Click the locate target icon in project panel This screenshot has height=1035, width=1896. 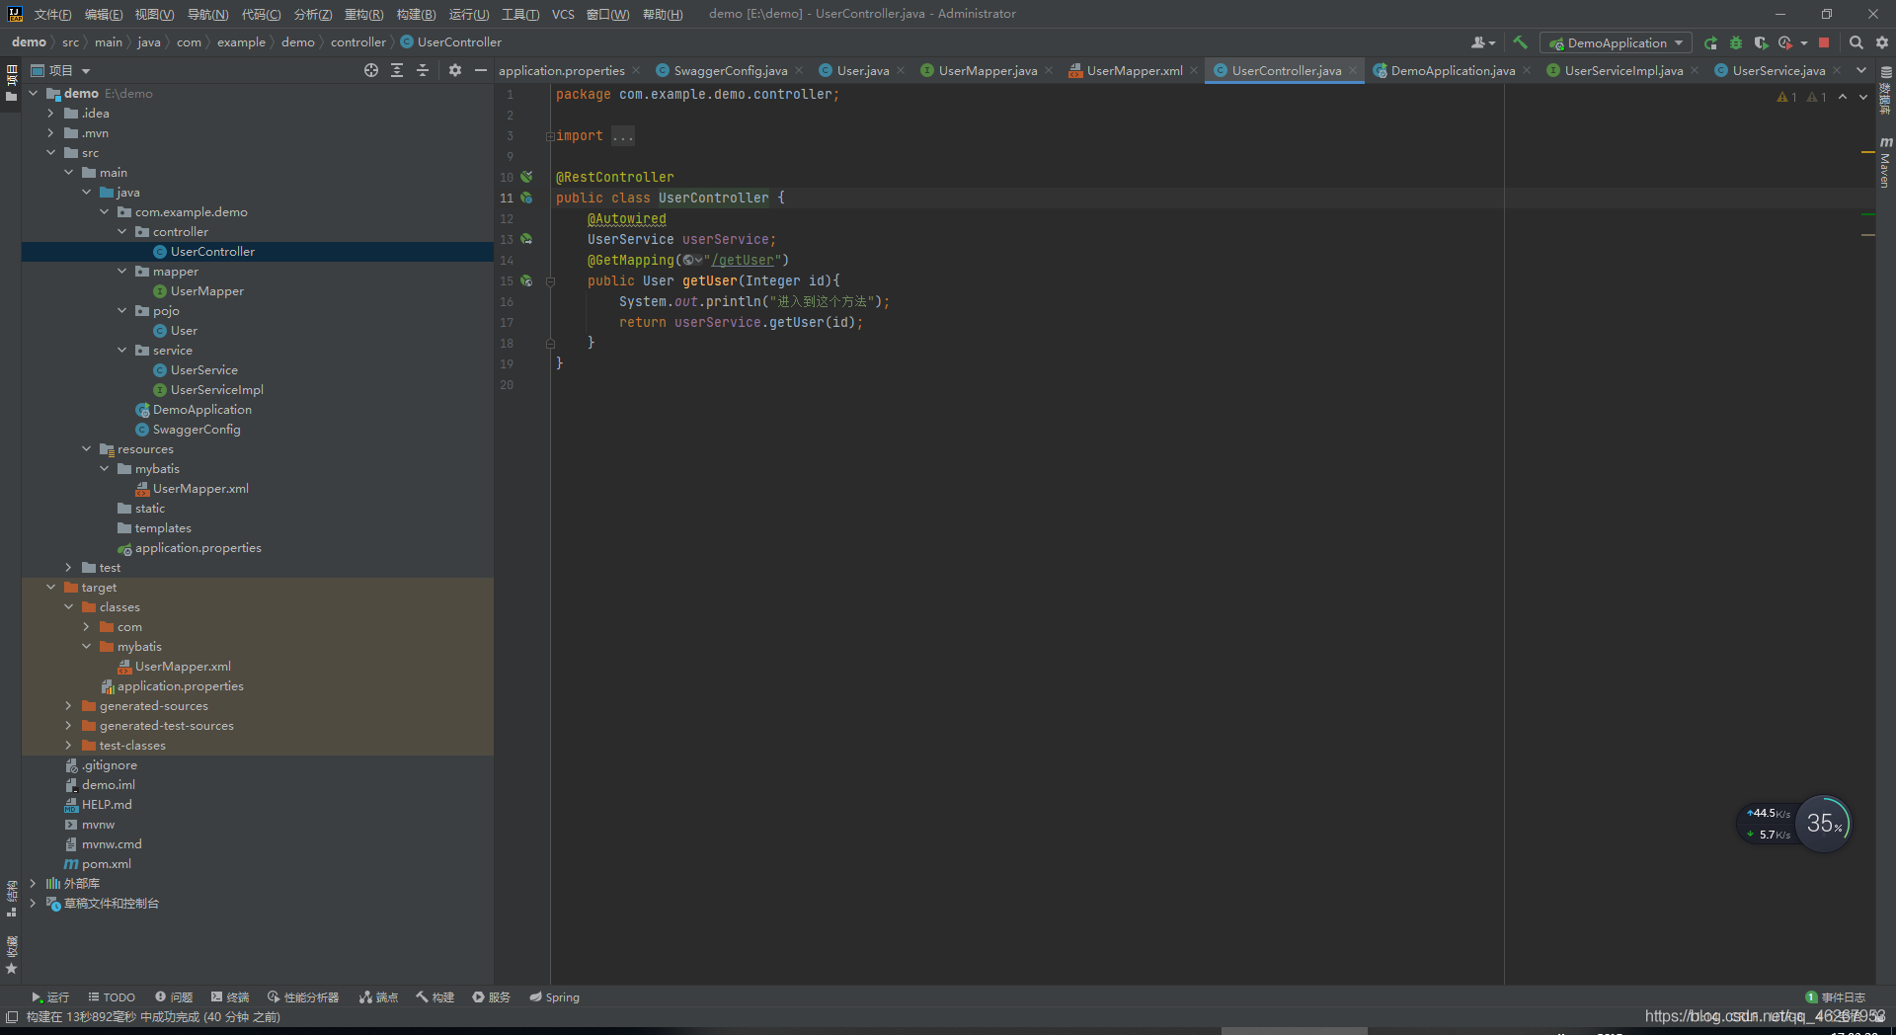coord(371,70)
